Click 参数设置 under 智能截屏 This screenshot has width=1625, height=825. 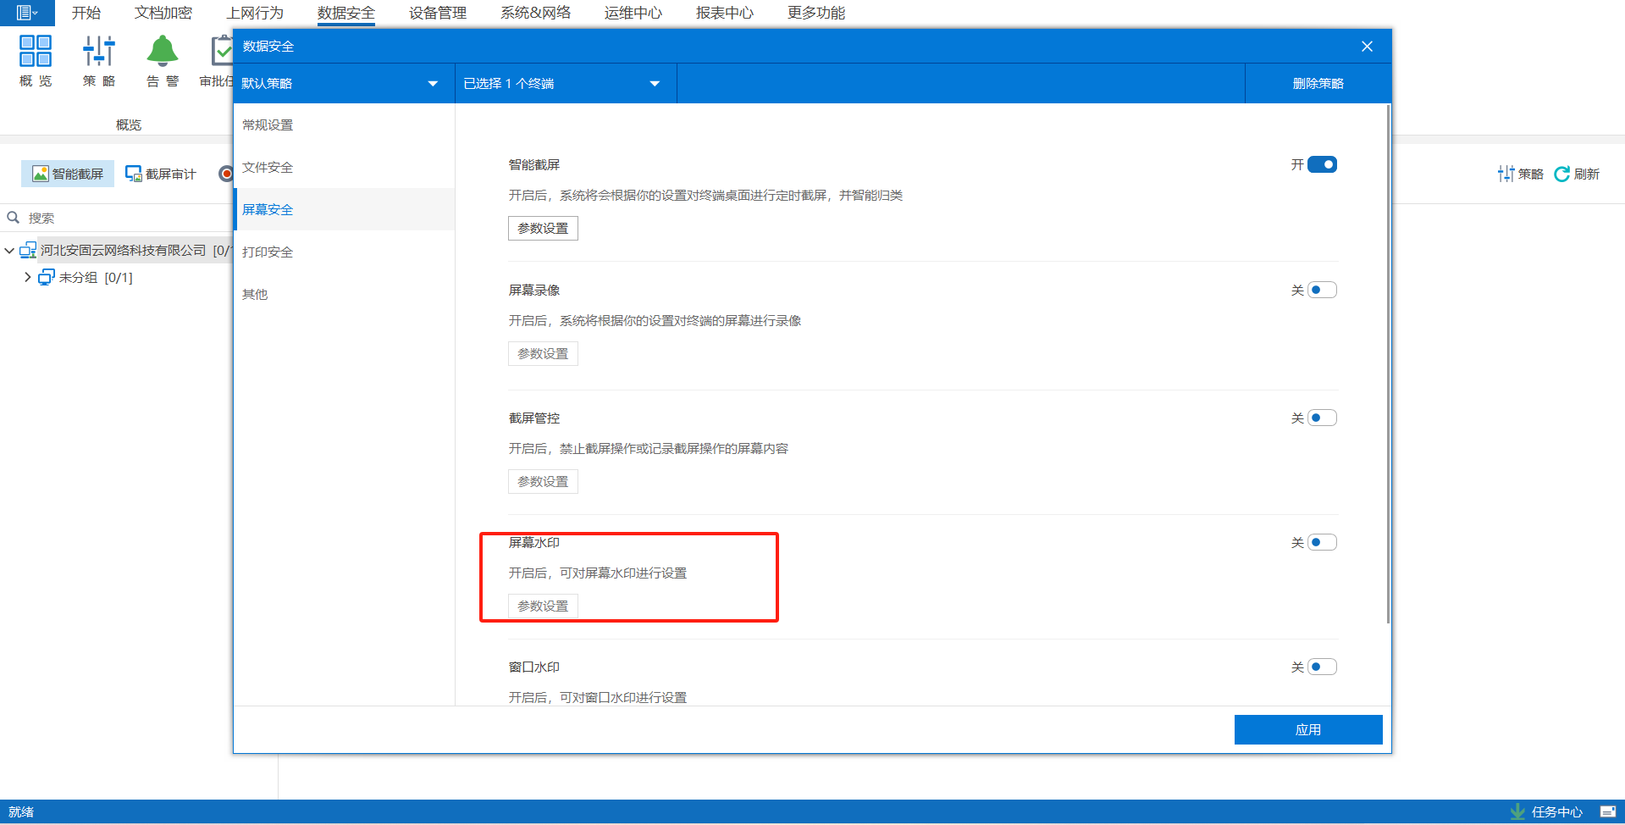pos(543,229)
